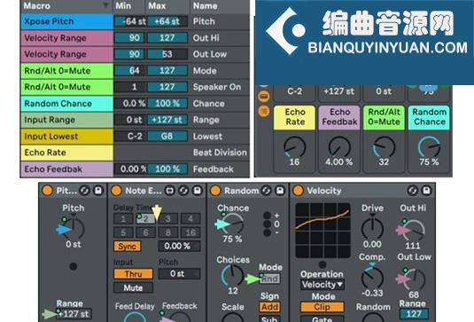Select delay time button 16

[190, 232]
